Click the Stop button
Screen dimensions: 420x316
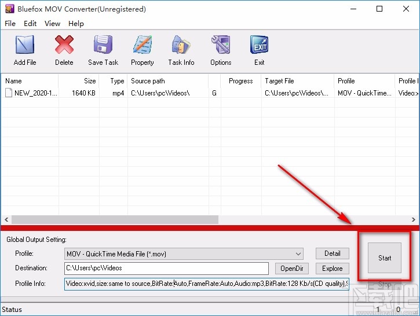tap(385, 284)
